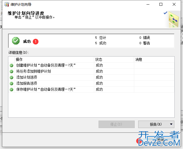Click the disabled 停止(S) button
Viewport: 183px width, 149px height.
point(116,124)
